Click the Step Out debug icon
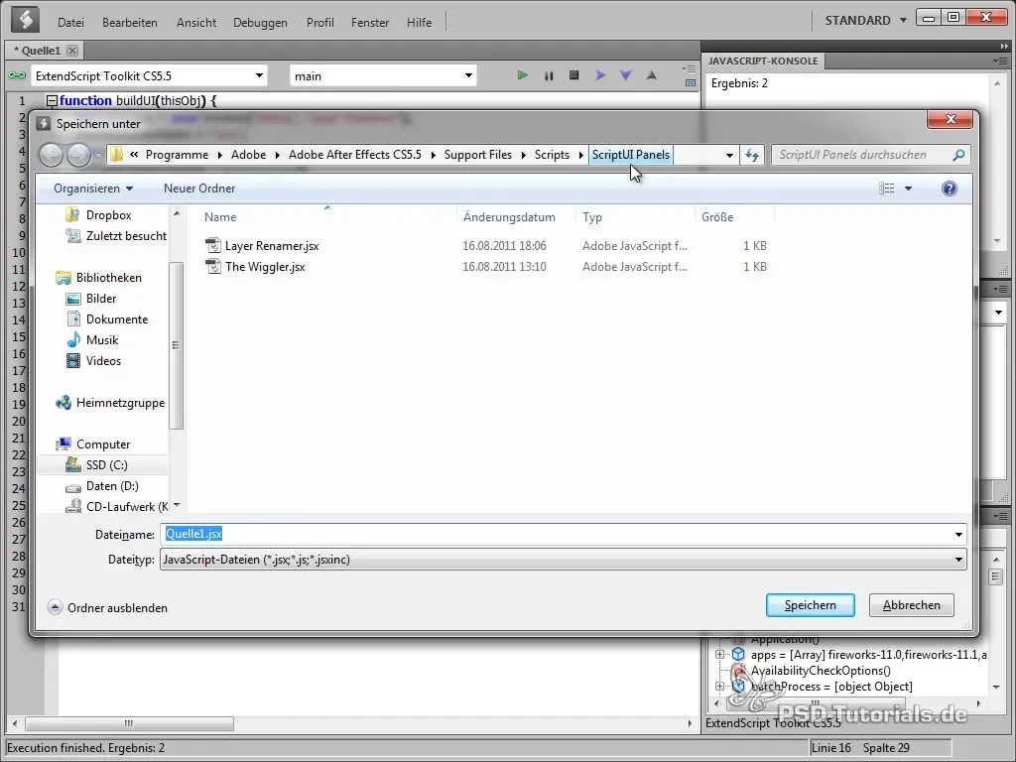Viewport: 1016px width, 762px height. (651, 75)
